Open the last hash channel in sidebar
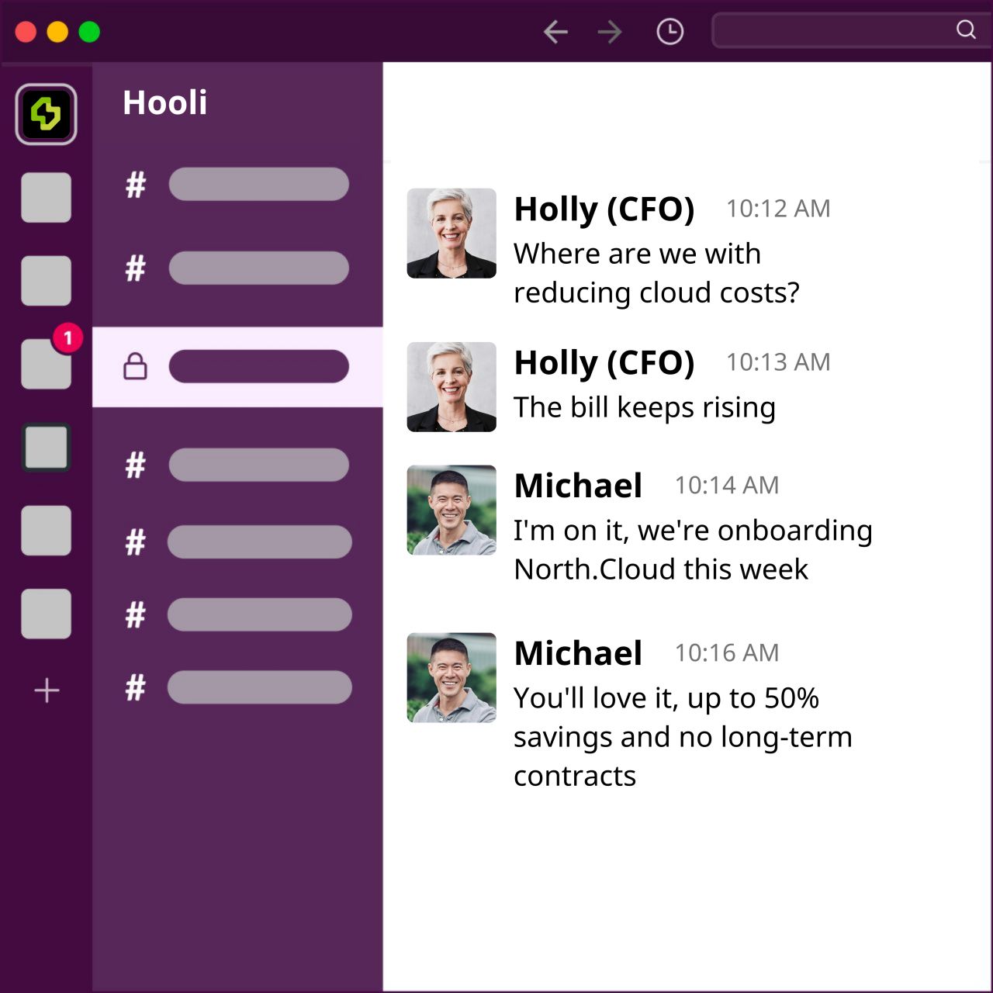Screen dimensions: 993x993 tap(258, 687)
